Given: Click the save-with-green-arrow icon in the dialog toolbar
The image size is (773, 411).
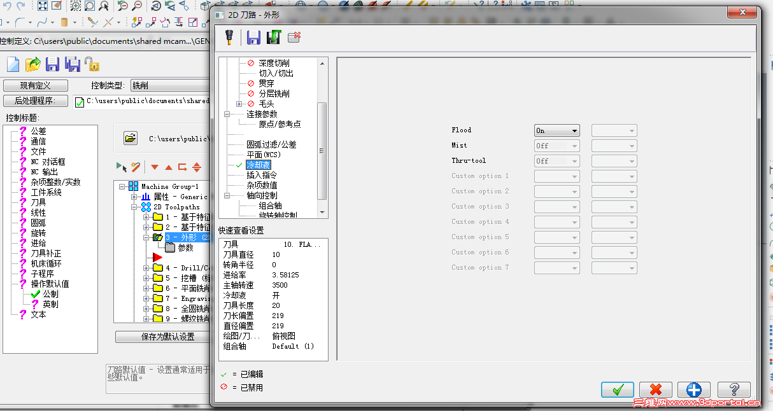Looking at the screenshot, I should click(274, 38).
